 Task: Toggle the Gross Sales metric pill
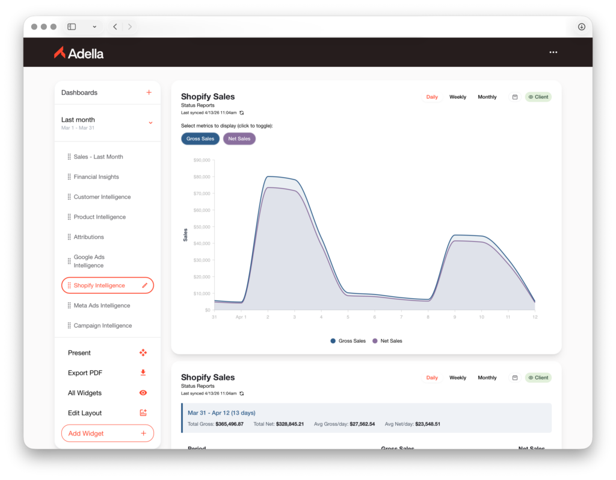[x=200, y=139]
